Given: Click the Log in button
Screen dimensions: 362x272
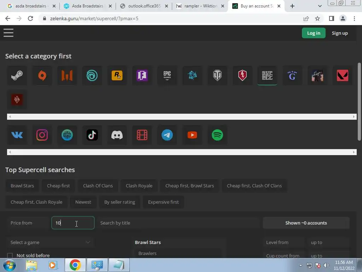Looking at the screenshot, I should [314, 33].
